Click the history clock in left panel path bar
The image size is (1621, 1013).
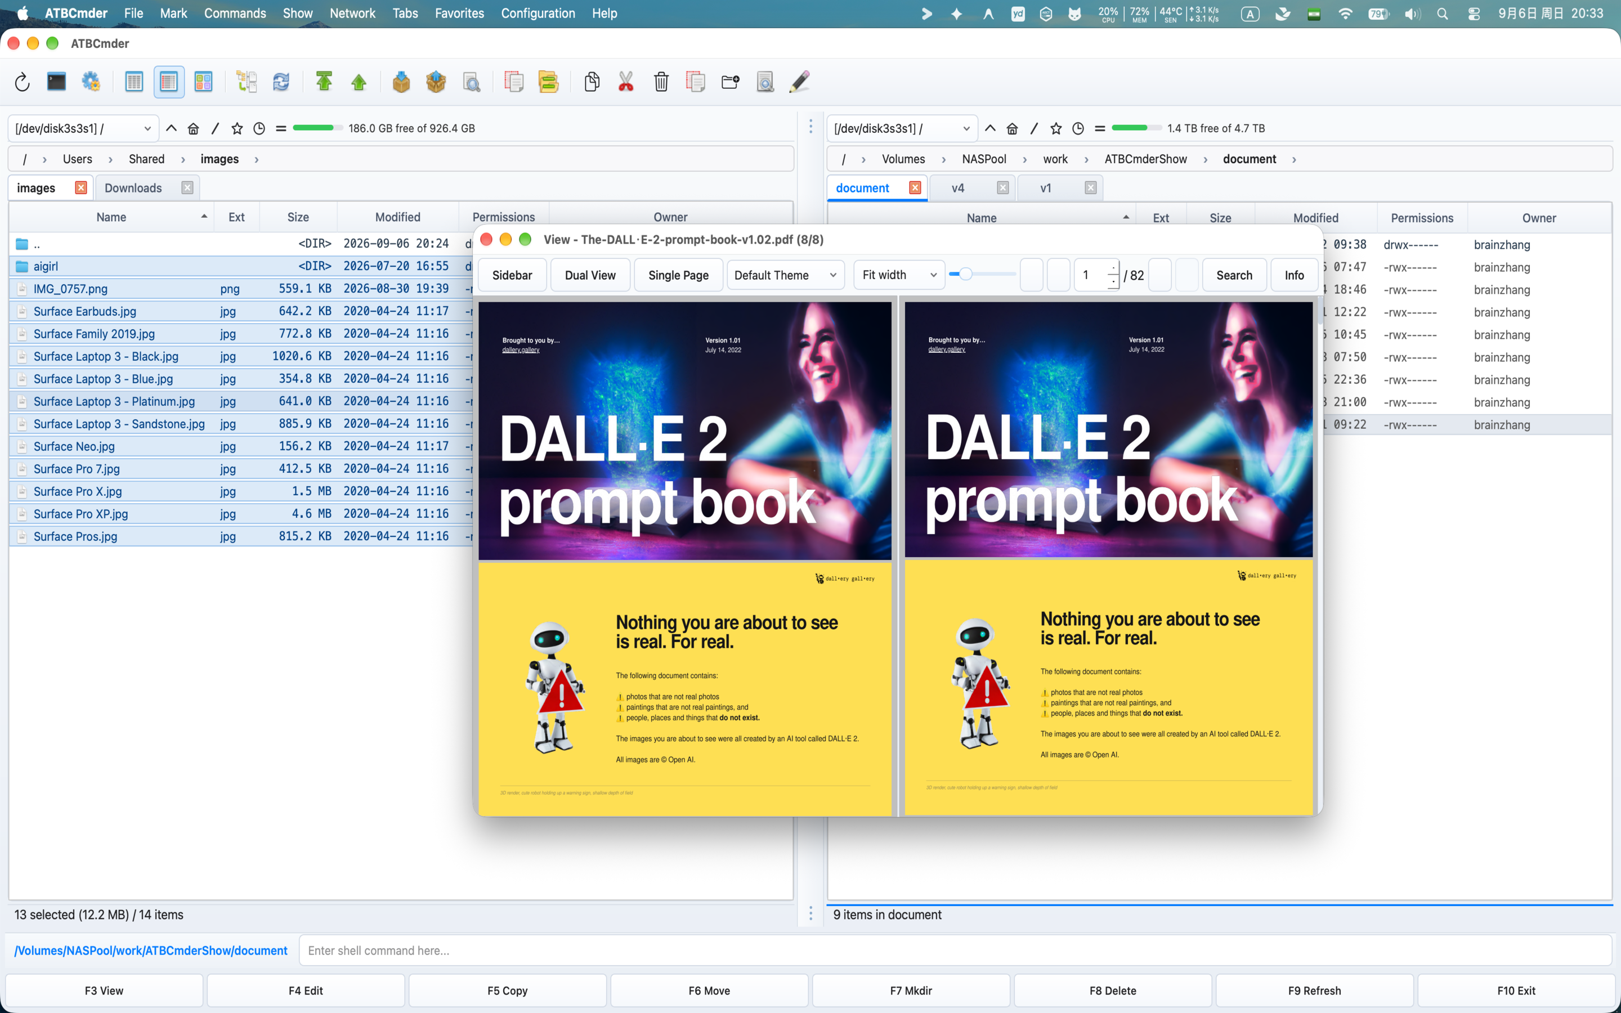pyautogui.click(x=259, y=129)
